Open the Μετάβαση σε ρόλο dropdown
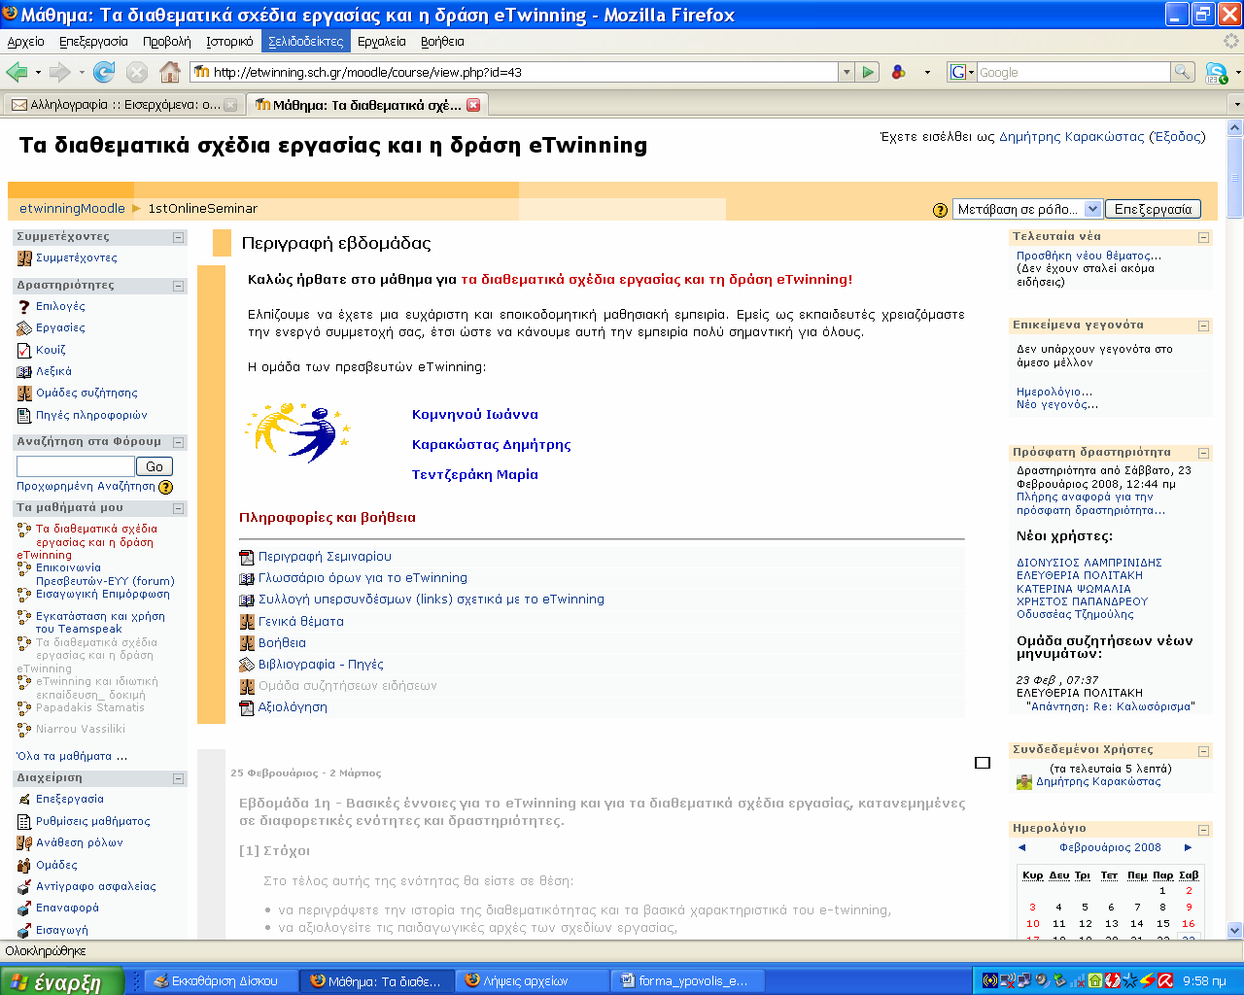 (x=1026, y=209)
